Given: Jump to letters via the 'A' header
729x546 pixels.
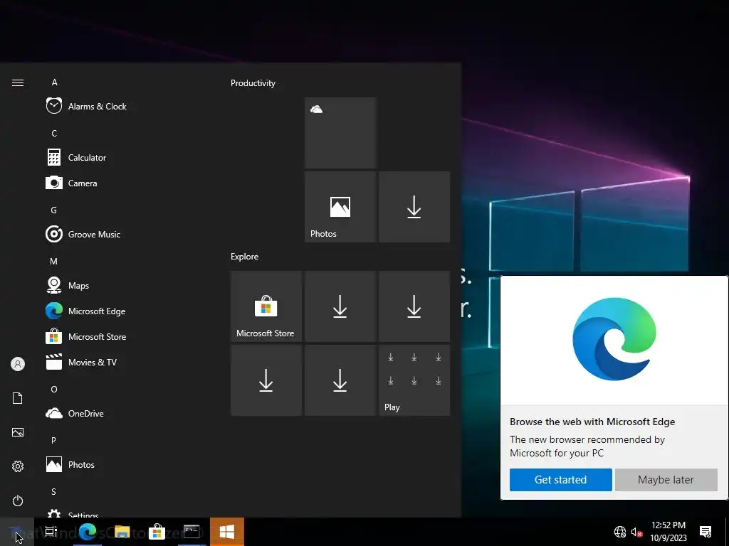Looking at the screenshot, I should [x=54, y=82].
